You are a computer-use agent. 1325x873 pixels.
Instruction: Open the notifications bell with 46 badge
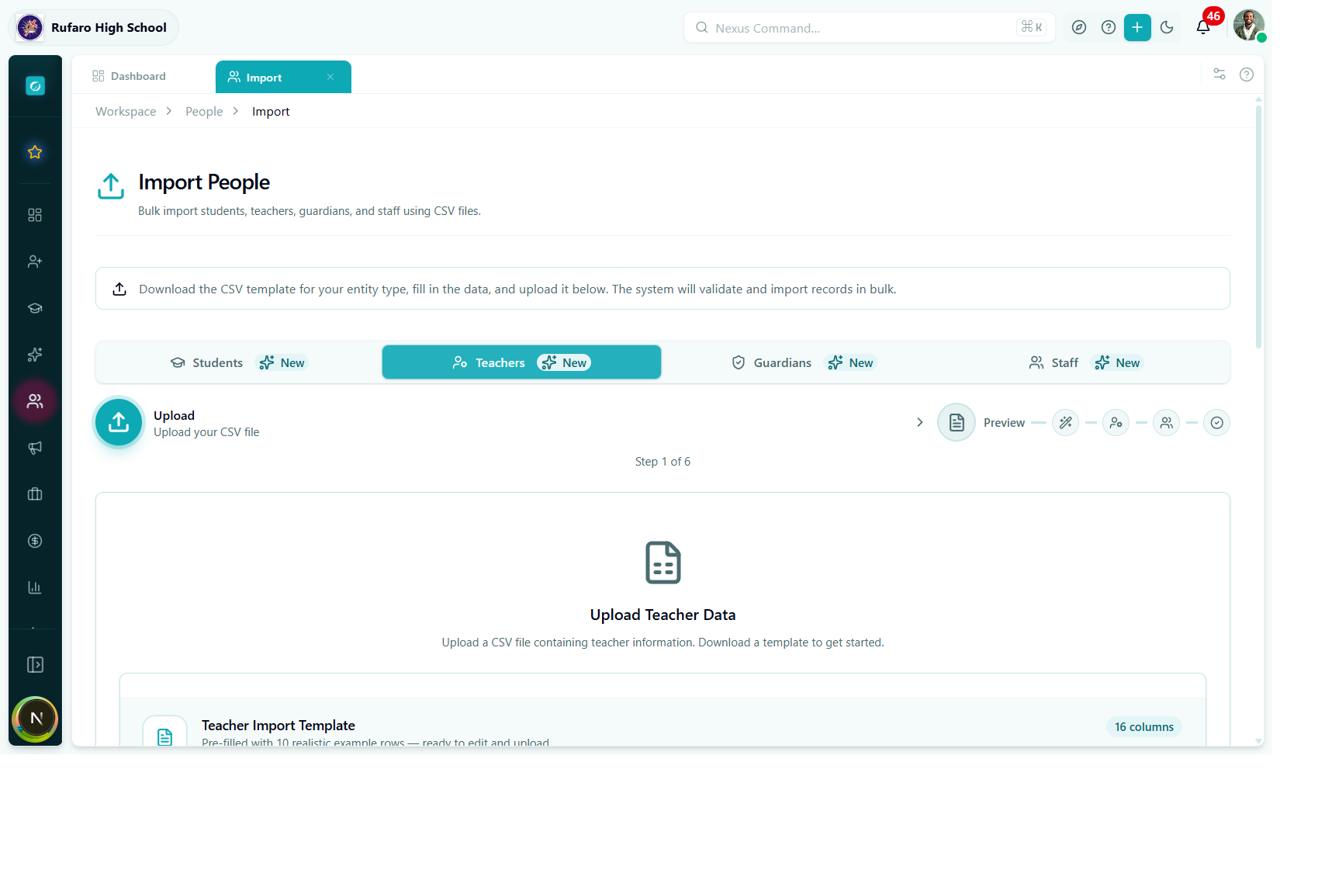click(1204, 26)
